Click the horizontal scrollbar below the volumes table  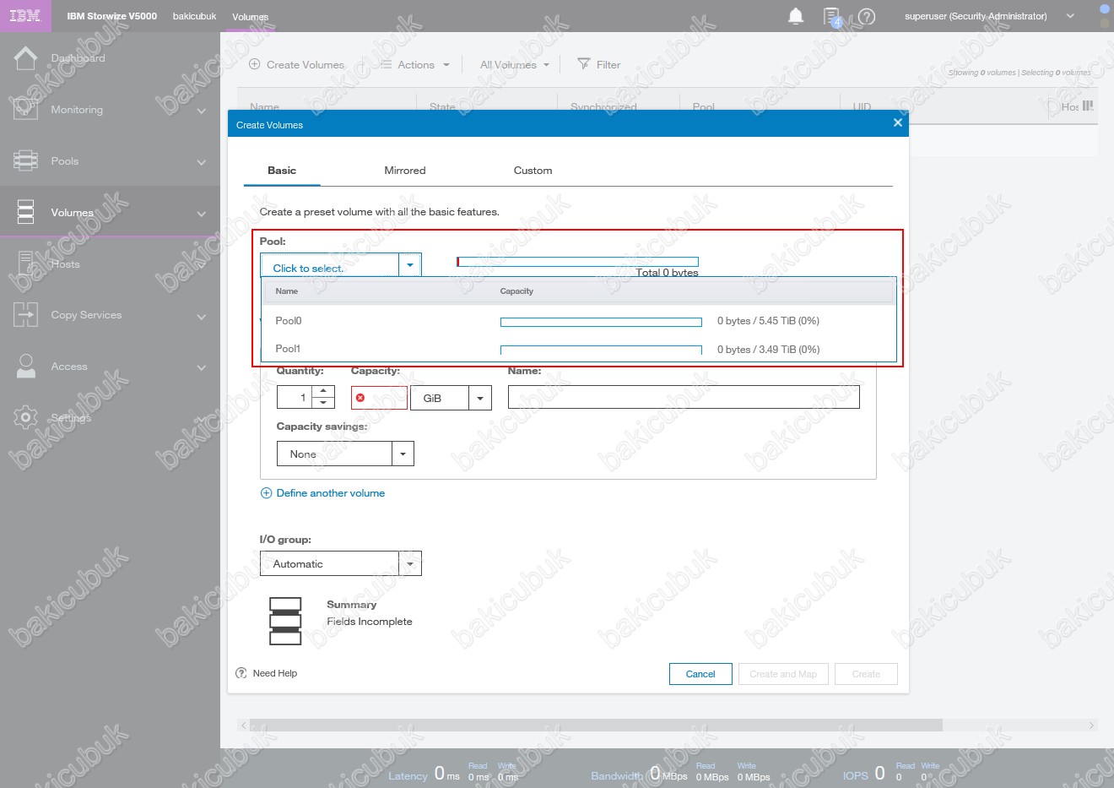click(x=596, y=726)
